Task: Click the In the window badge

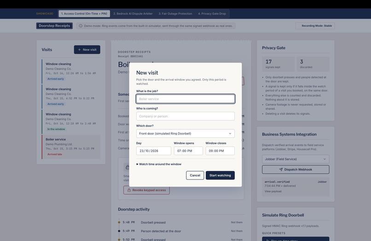Action: click(56, 129)
